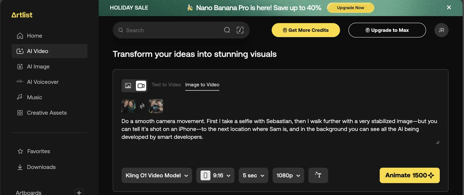Open AI Voiceover section in sidebar
Viewport: 464px width, 195px height.
(x=49, y=82)
